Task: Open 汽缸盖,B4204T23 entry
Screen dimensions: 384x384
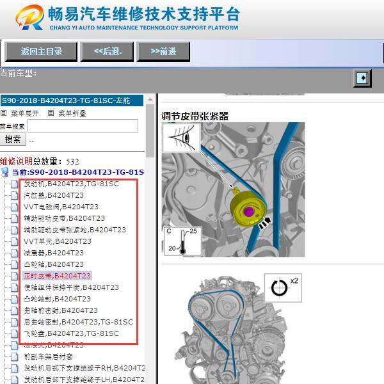Action: (x=54, y=195)
